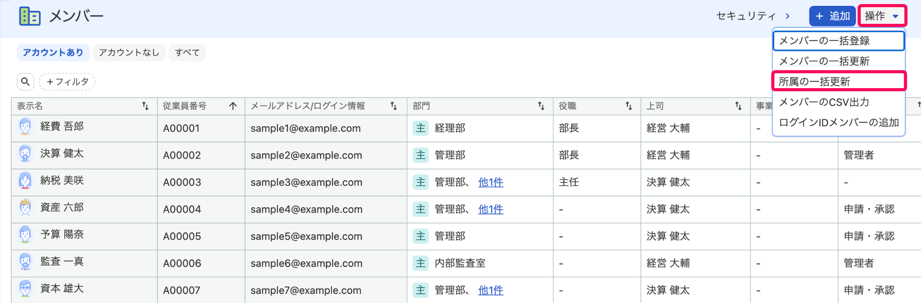Click employee number A00001
Image resolution: width=921 pixels, height=303 pixels.
coord(181,128)
